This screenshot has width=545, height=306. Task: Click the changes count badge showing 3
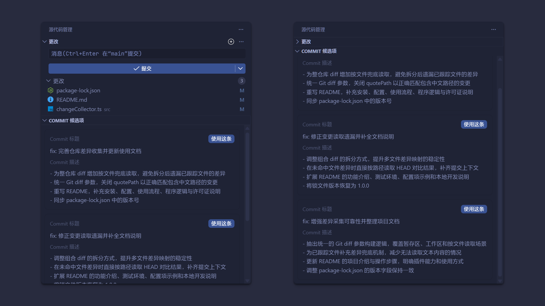(x=242, y=81)
